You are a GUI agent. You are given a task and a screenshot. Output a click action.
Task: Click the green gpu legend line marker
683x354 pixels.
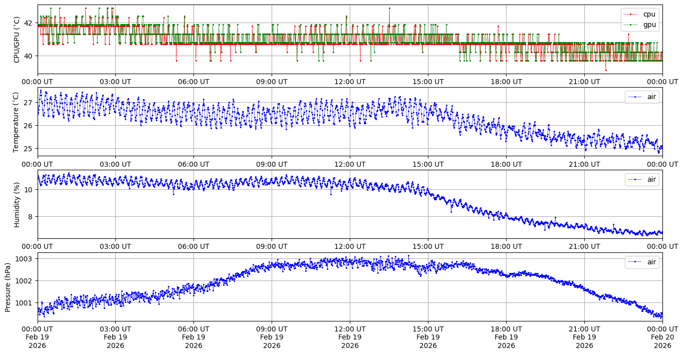pos(631,24)
